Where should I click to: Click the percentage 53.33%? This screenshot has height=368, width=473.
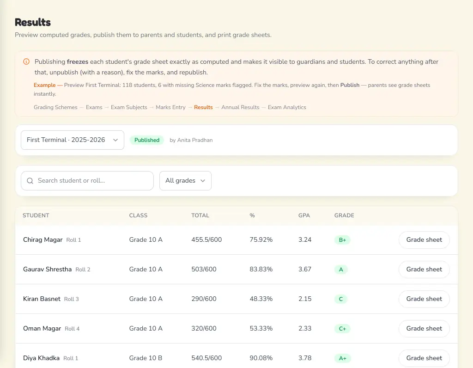(261, 328)
